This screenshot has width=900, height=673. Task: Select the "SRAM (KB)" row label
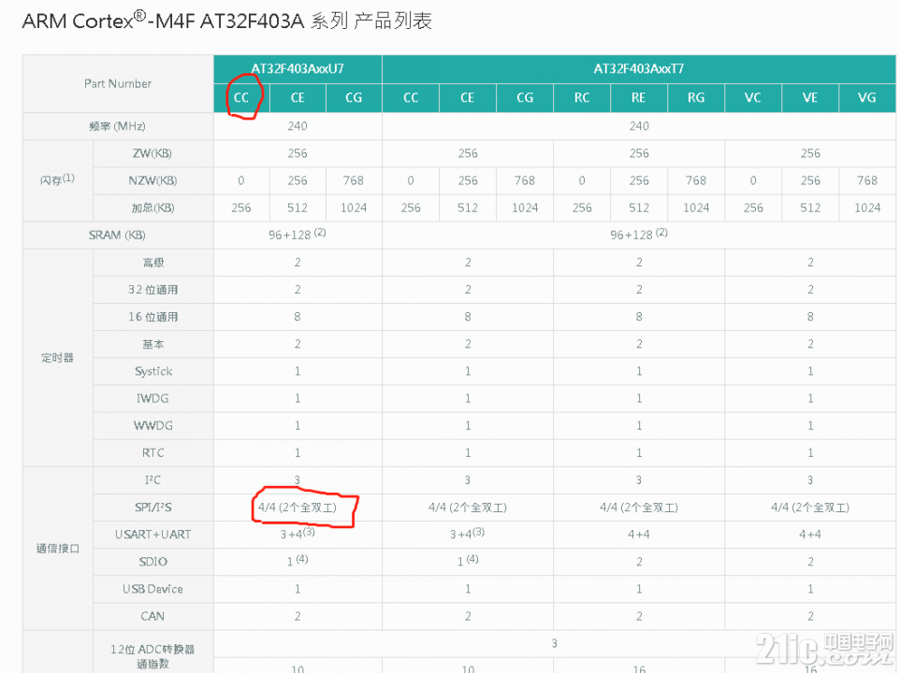tap(117, 235)
